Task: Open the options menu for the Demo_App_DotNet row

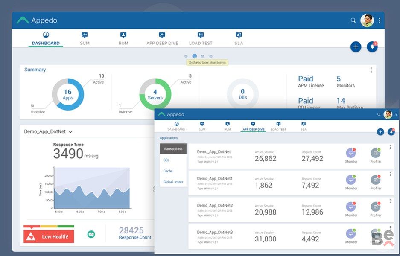Action: 390,147
